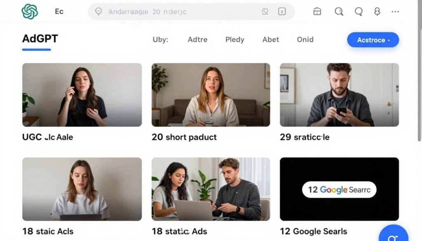Open the blue Acstroce dropdown button
The height and width of the screenshot is (241, 422).
[x=373, y=40]
